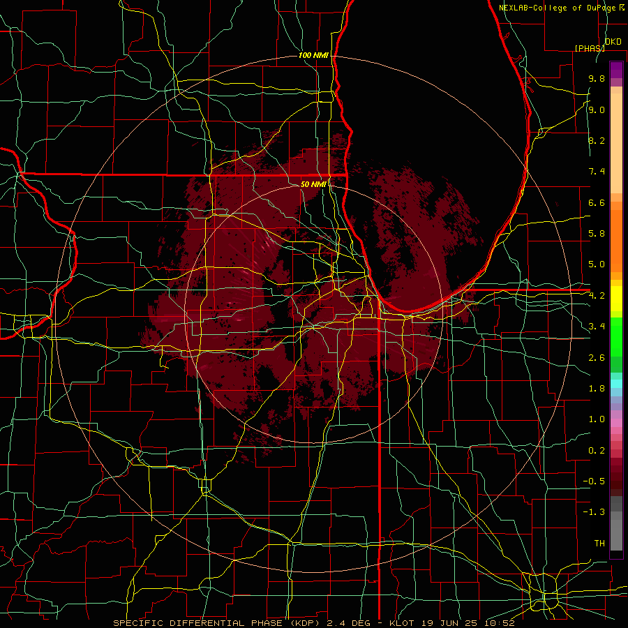Click the -1.3 color scale value
The height and width of the screenshot is (628, 628).
[594, 512]
